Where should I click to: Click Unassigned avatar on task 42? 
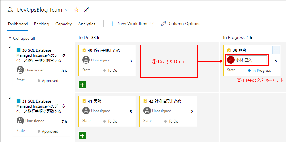click(147, 111)
